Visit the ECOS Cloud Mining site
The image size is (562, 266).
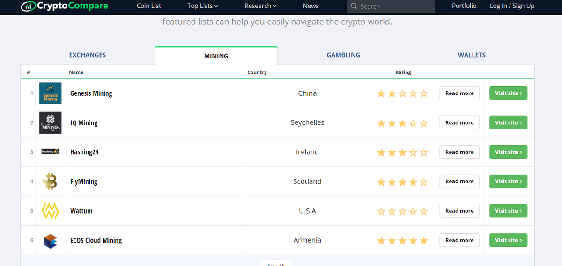(509, 240)
